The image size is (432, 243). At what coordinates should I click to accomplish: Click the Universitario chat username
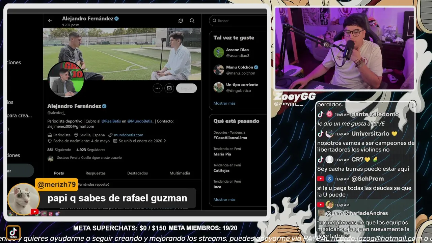click(x=370, y=134)
